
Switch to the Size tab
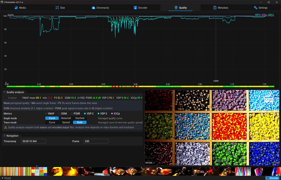pos(60,8)
